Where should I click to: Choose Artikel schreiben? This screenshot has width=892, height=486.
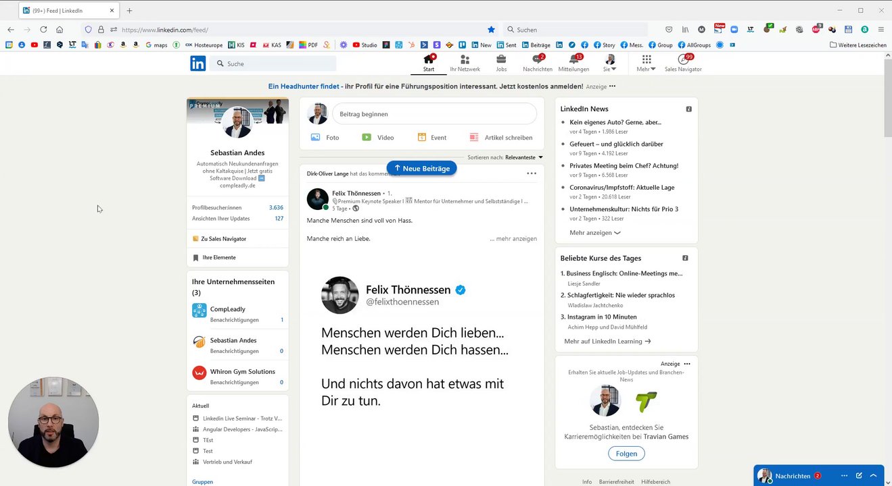click(501, 137)
